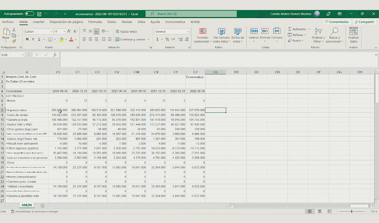This screenshot has width=379, height=223.
Task: Open fill color dropdown arrow
Action: click(66, 39)
